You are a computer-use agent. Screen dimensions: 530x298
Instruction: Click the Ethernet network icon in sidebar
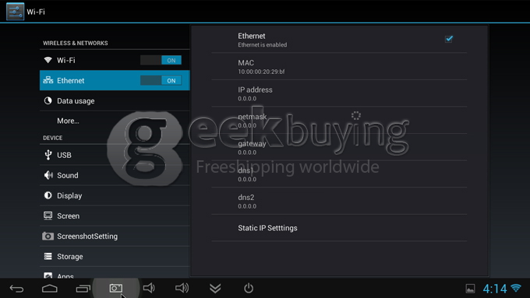click(x=48, y=80)
